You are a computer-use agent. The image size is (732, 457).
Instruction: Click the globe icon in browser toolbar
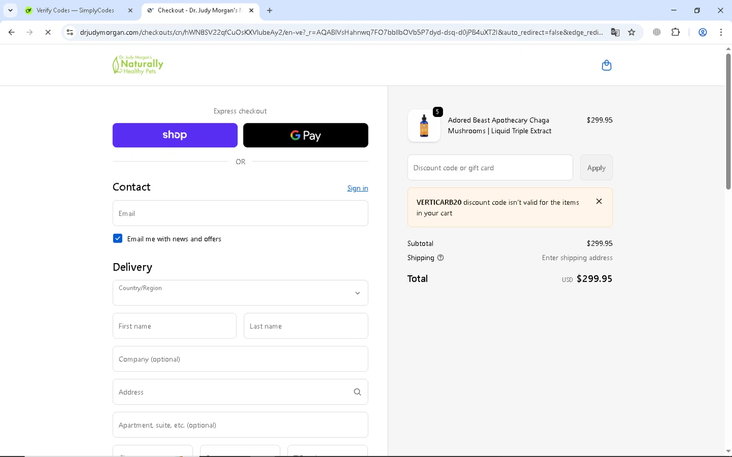point(657,32)
